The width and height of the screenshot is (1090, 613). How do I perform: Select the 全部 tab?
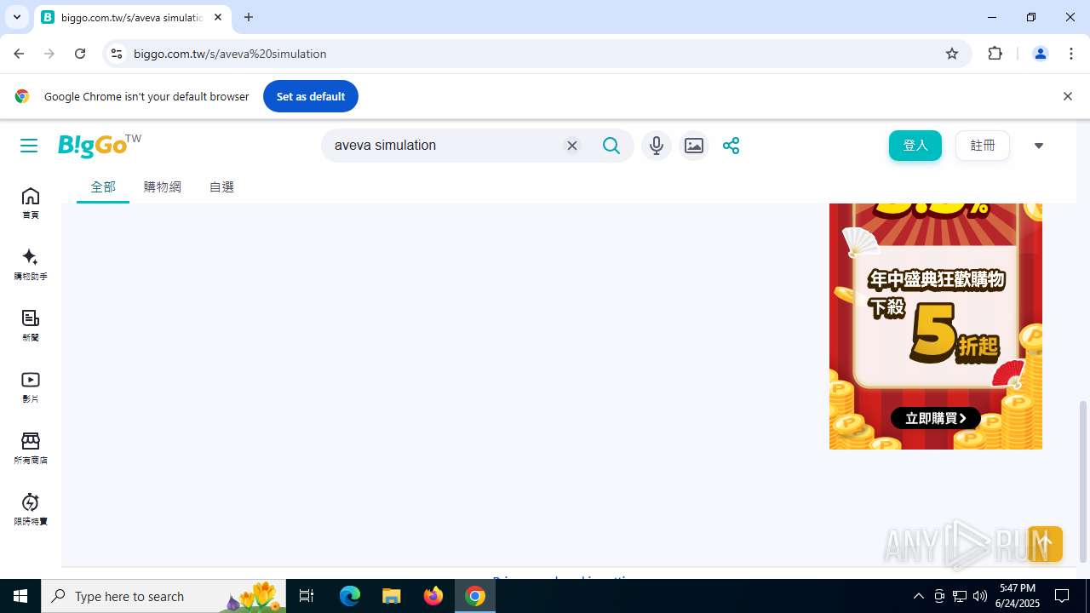[103, 187]
